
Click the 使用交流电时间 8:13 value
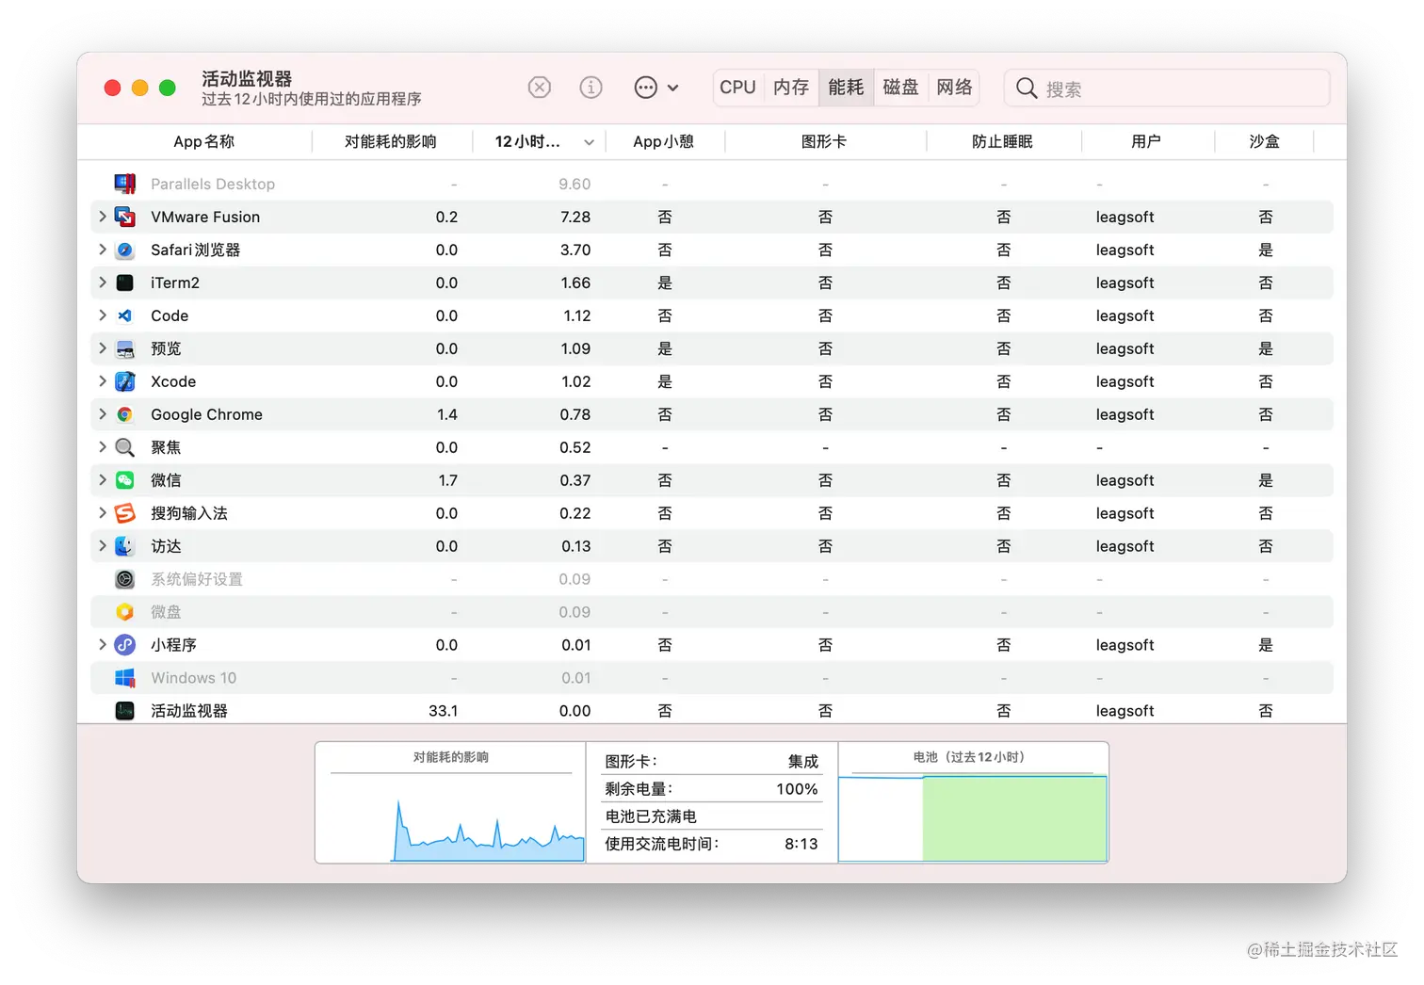[801, 844]
